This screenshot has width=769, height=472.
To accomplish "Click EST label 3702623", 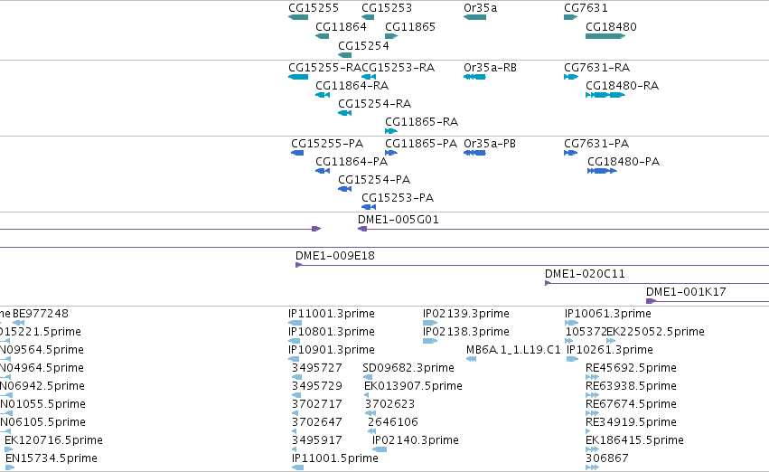I will 389,404.
